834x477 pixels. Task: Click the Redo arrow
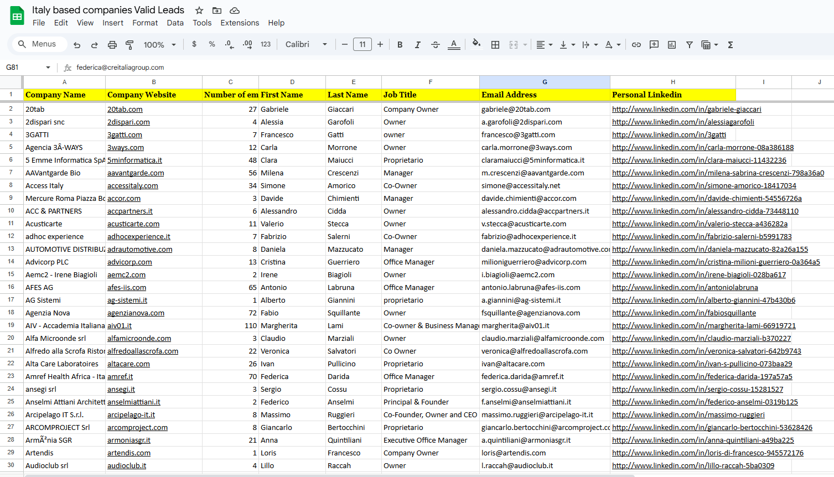[95, 45]
